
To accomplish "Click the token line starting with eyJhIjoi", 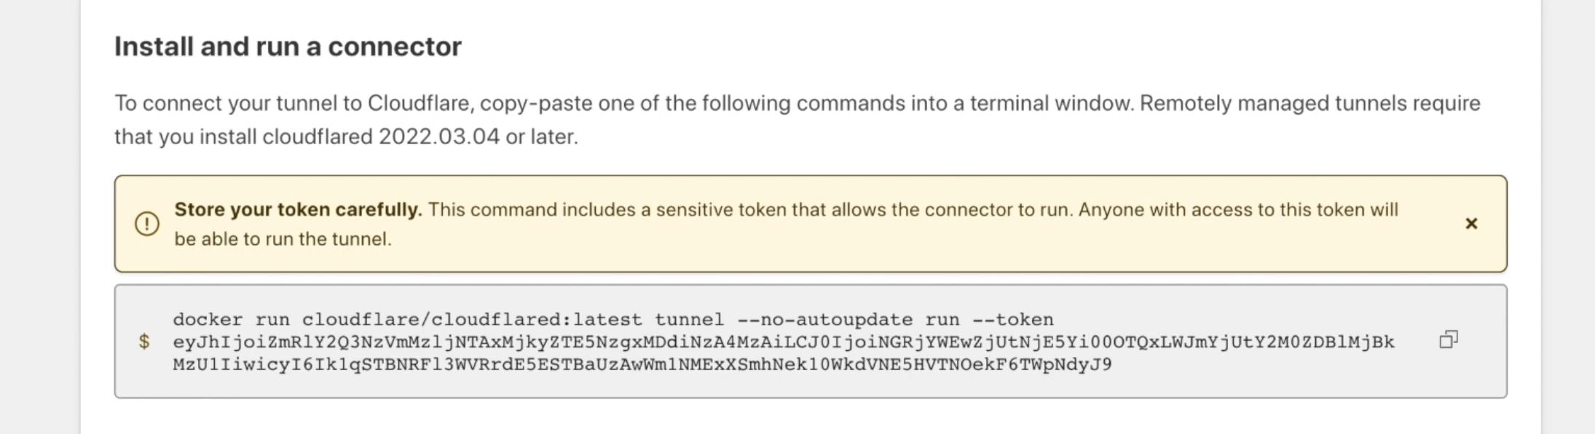I will [x=783, y=342].
